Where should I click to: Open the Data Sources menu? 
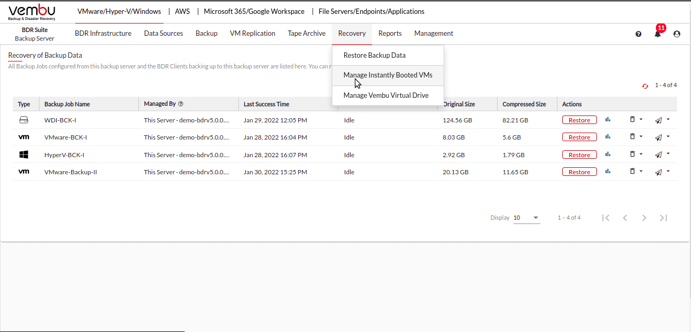[x=164, y=33]
